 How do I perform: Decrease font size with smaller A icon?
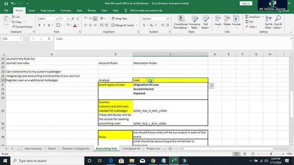tap(78, 18)
